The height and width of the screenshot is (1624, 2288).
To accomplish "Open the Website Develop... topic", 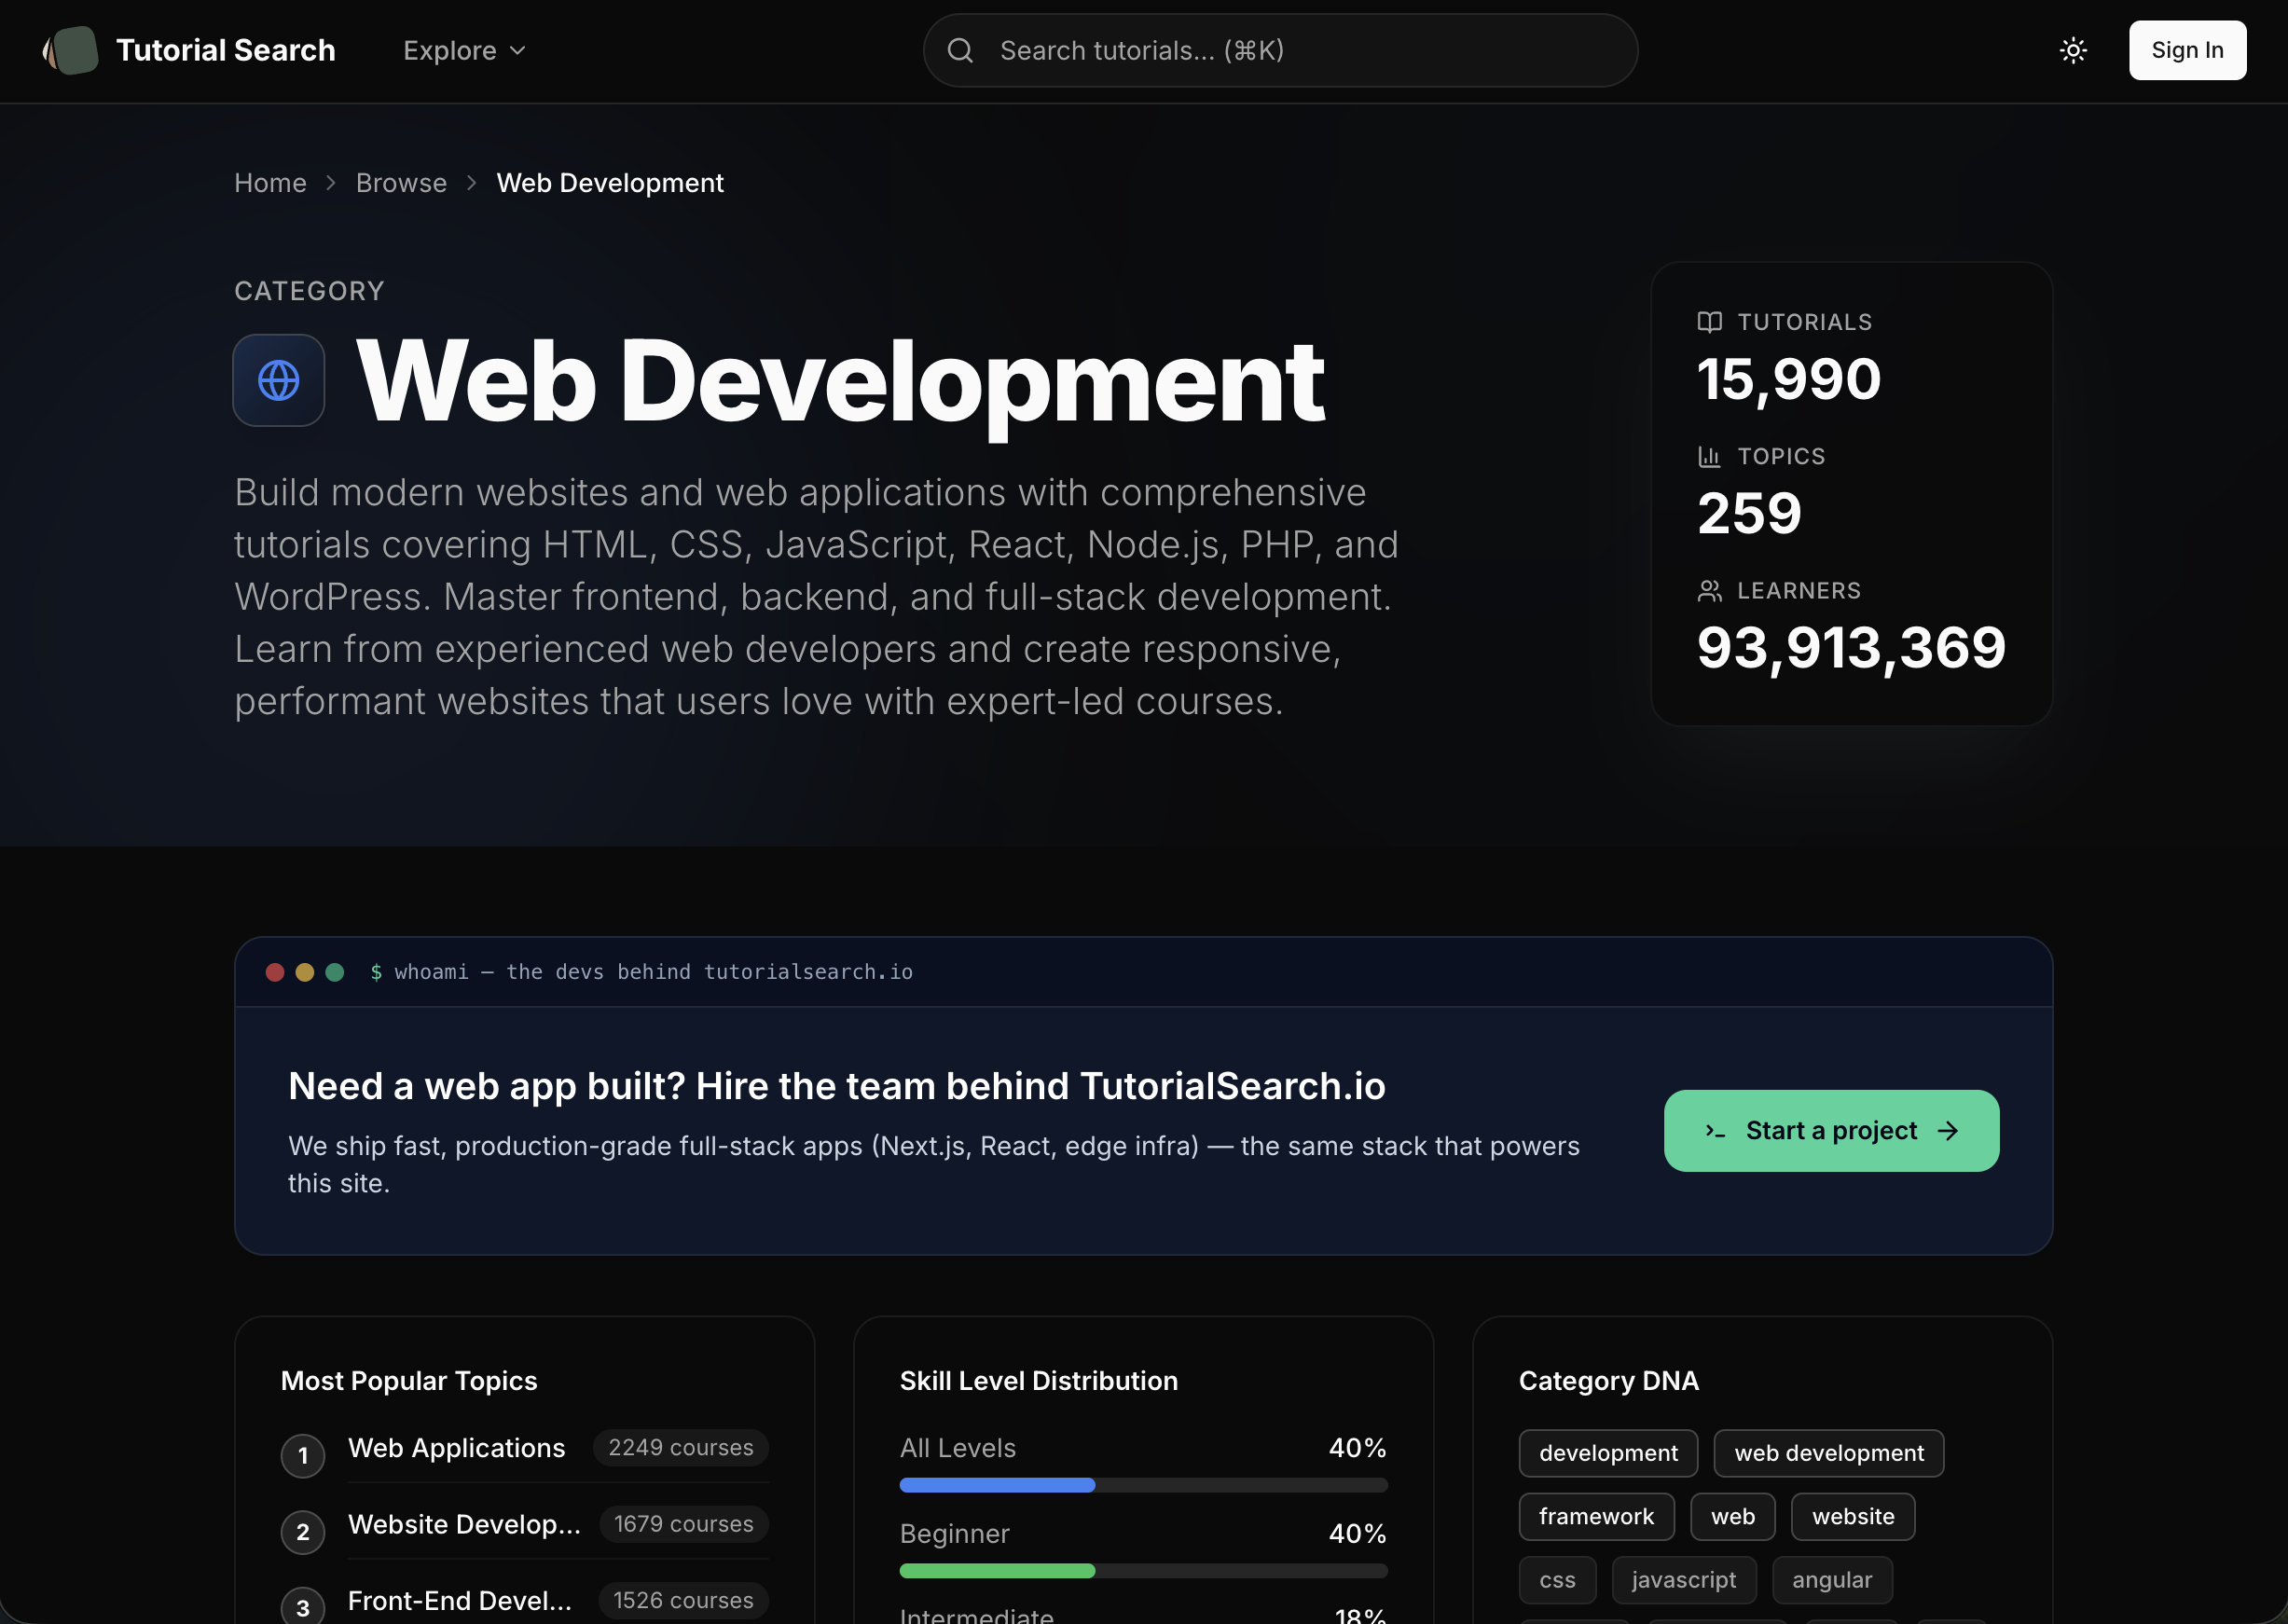I will (x=464, y=1524).
